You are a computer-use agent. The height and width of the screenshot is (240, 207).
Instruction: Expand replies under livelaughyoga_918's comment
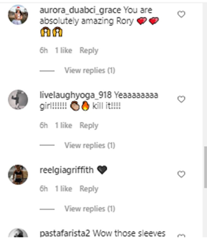(x=89, y=145)
